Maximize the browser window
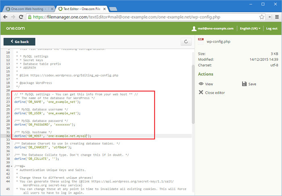 (x=263, y=4)
